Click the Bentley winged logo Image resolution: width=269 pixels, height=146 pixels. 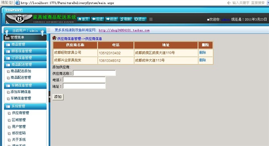point(19,18)
